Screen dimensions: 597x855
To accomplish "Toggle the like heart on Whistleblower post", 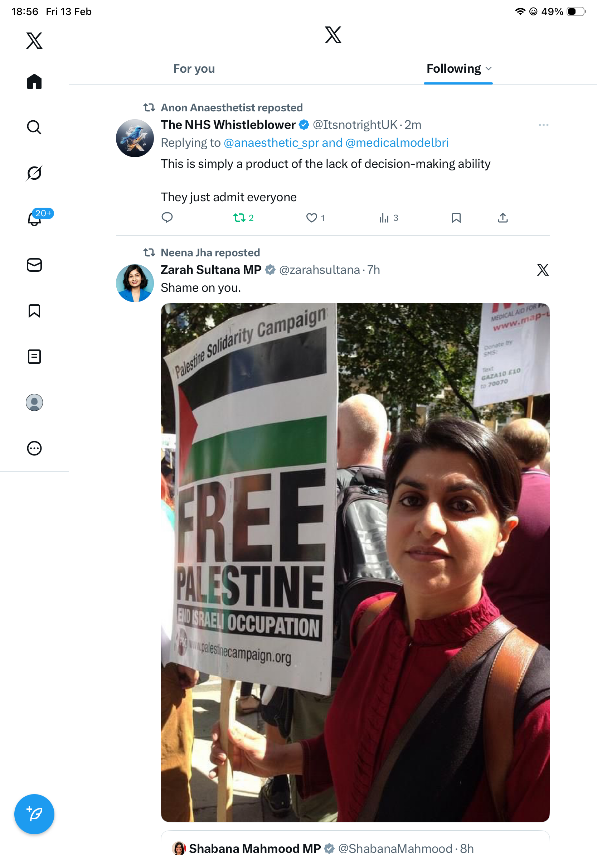I will point(315,218).
